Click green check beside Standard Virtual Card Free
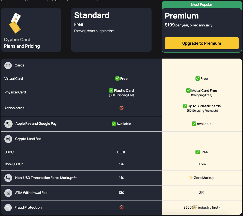The width and height of the screenshot is (243, 216). 117,78
